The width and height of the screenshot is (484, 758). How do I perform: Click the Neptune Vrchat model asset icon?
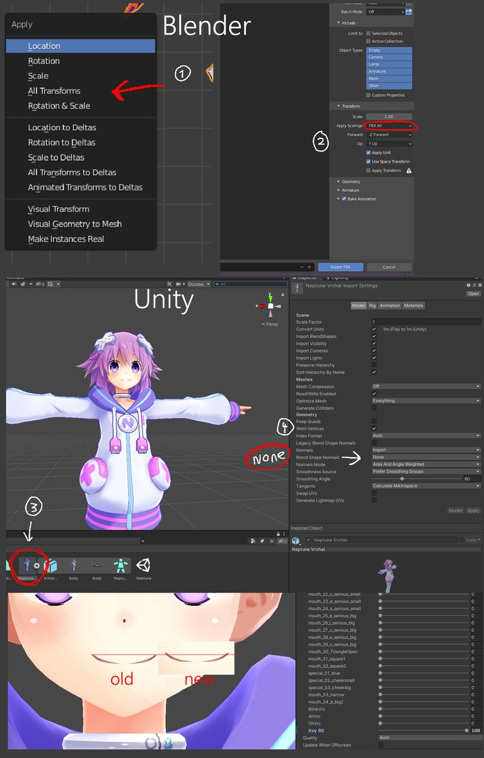pos(26,565)
